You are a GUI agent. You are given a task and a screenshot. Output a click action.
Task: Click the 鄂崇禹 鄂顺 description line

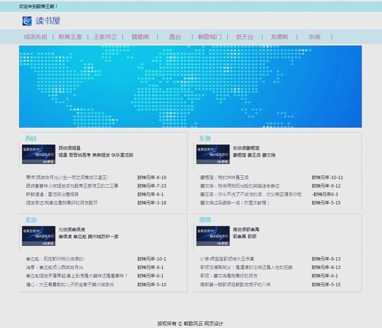(x=244, y=237)
